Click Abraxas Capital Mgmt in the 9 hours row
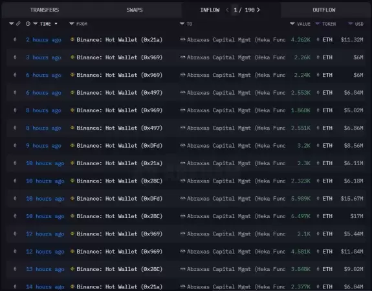Viewport: 372px width, 291px height. [x=236, y=146]
